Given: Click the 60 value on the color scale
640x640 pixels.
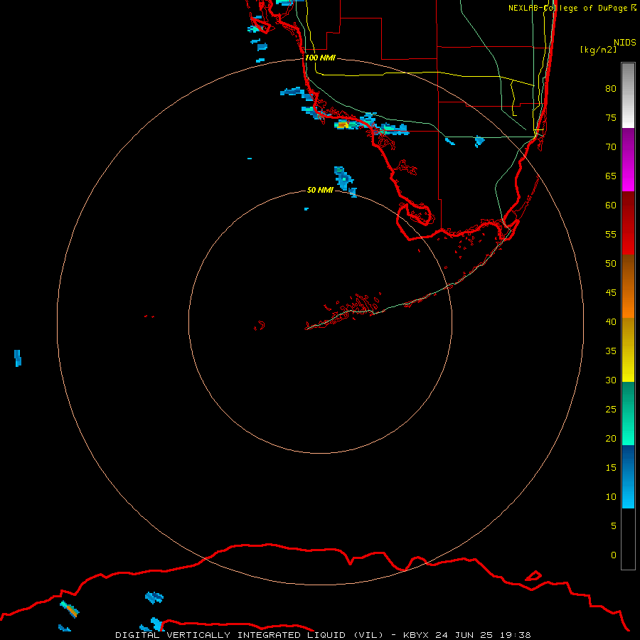Looking at the screenshot, I should [x=611, y=206].
